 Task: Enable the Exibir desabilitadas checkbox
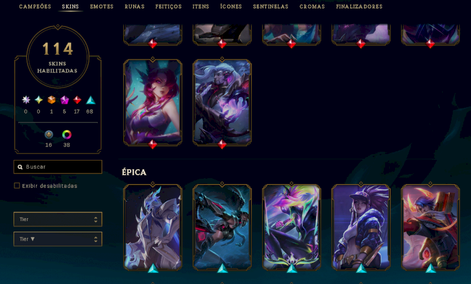point(17,186)
